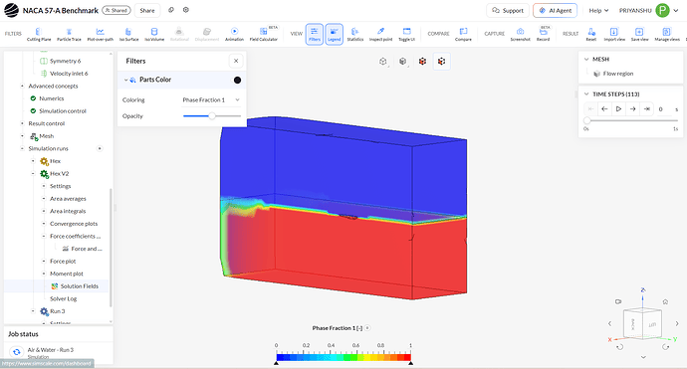
Task: Select the Cutting Plane filter
Action: coord(39,34)
